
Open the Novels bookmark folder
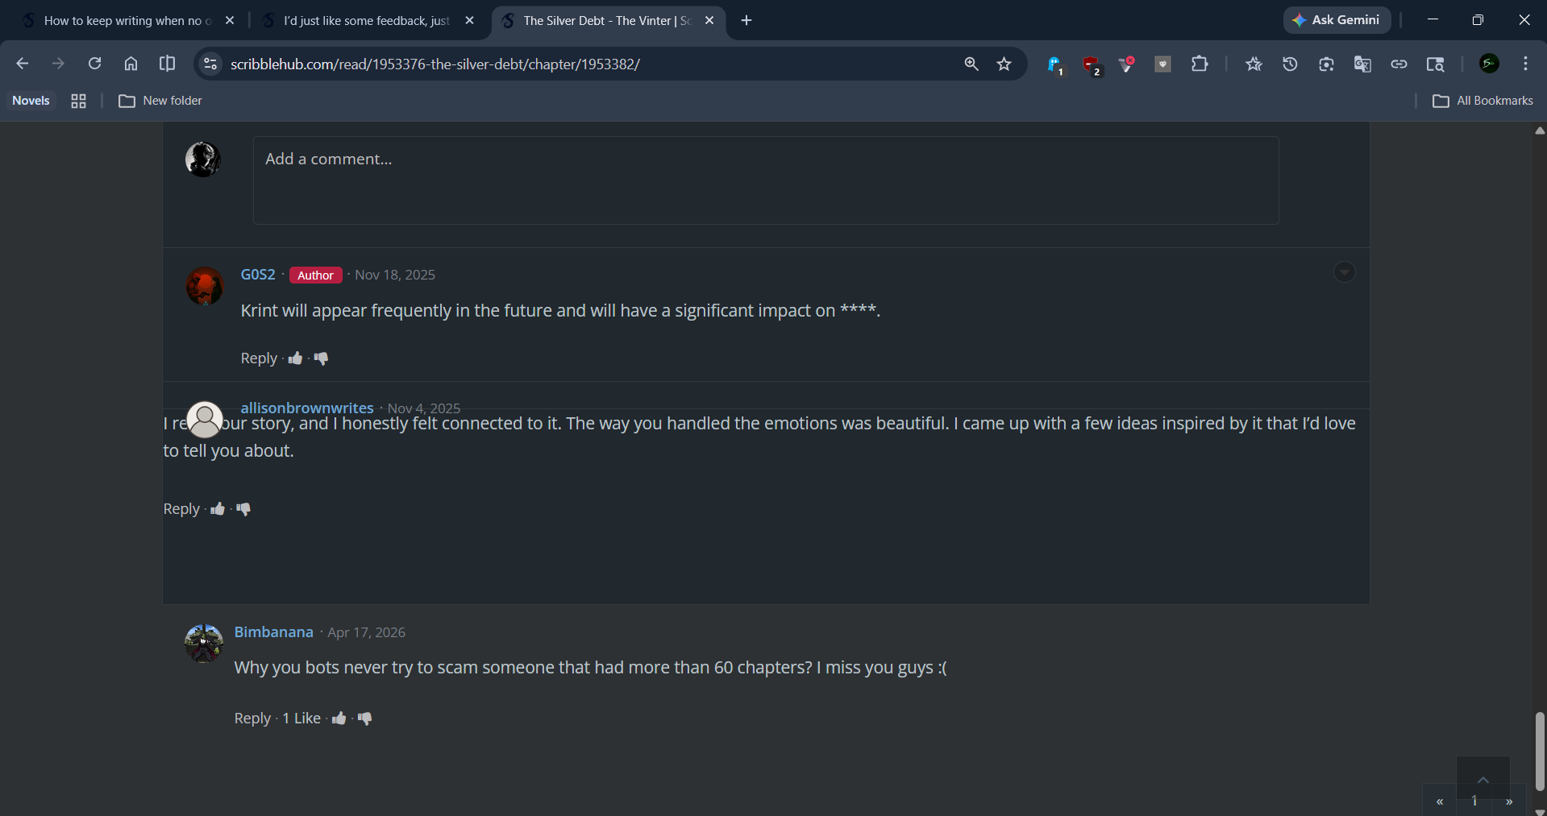(31, 101)
